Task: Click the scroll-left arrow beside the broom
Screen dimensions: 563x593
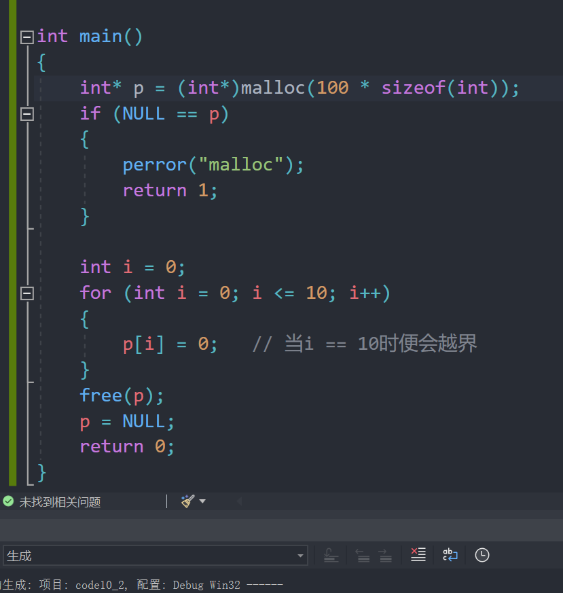Action: tap(239, 501)
